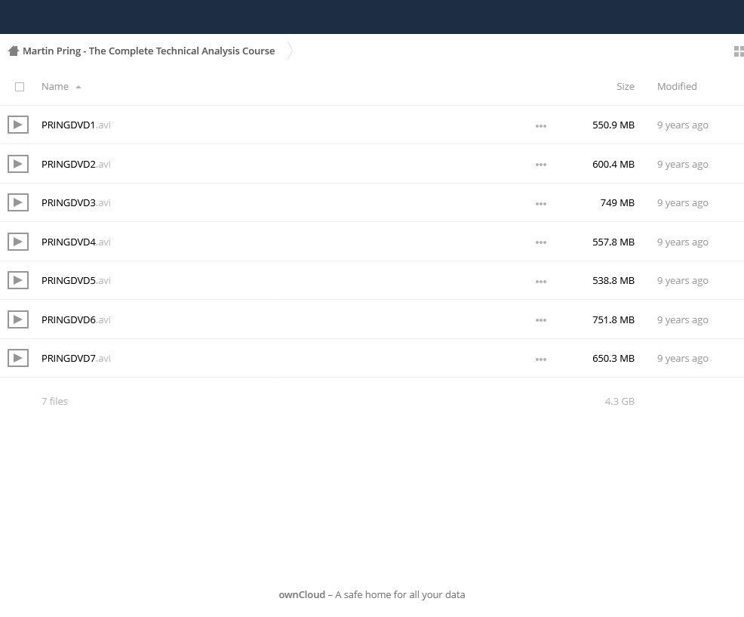The height and width of the screenshot is (617, 744).
Task: Click the 650.3 MB size value
Action: tap(613, 358)
